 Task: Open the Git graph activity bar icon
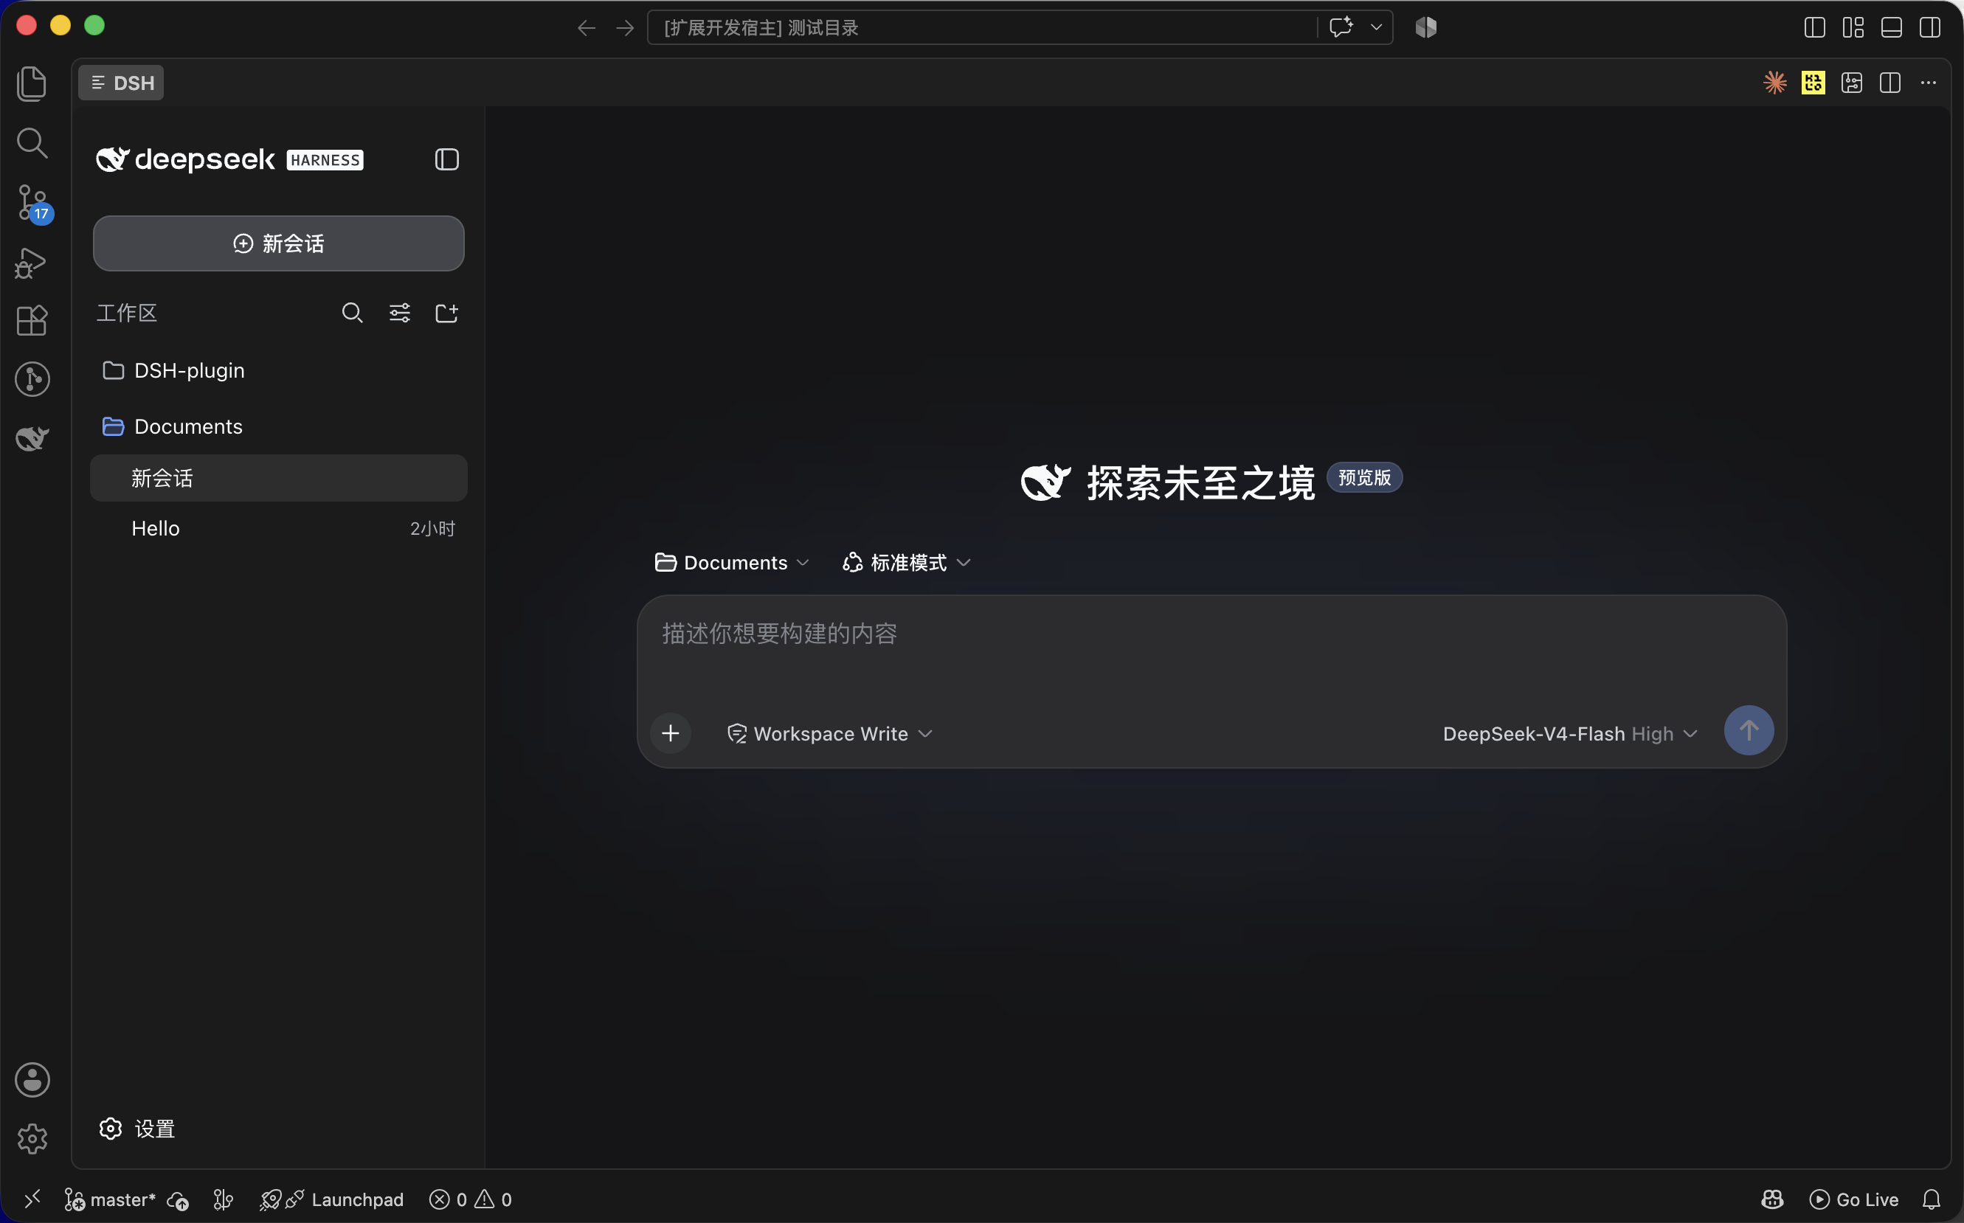pyautogui.click(x=32, y=379)
